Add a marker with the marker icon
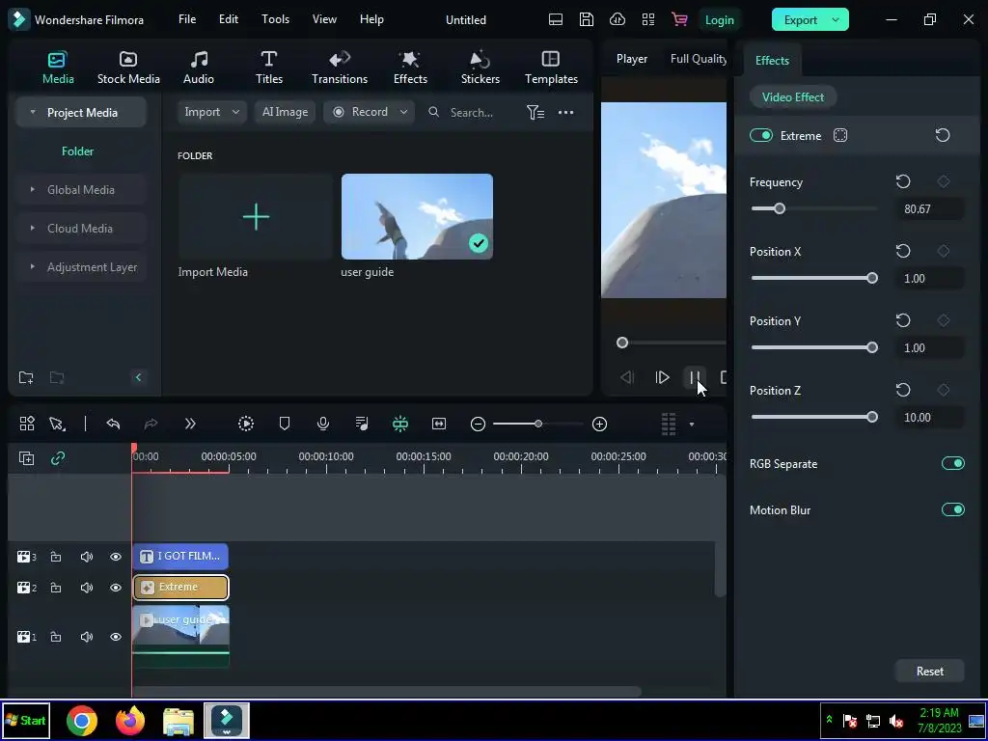The height and width of the screenshot is (741, 988). 285,425
